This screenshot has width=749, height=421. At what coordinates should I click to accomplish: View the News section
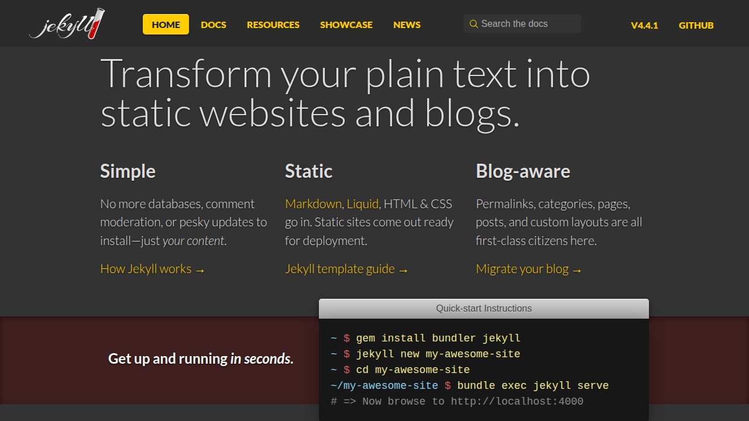coord(407,25)
